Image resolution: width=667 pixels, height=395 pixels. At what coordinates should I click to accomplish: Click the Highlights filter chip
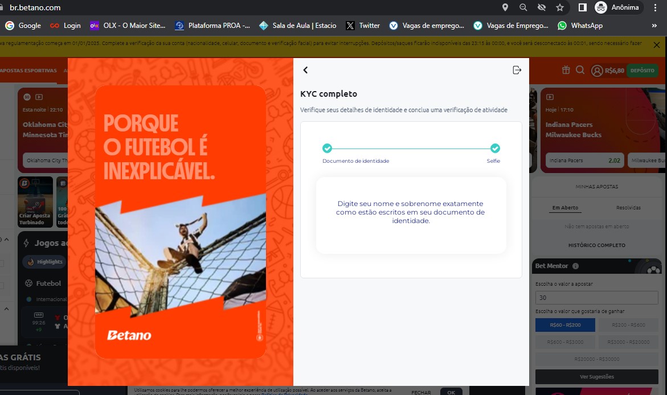click(44, 262)
